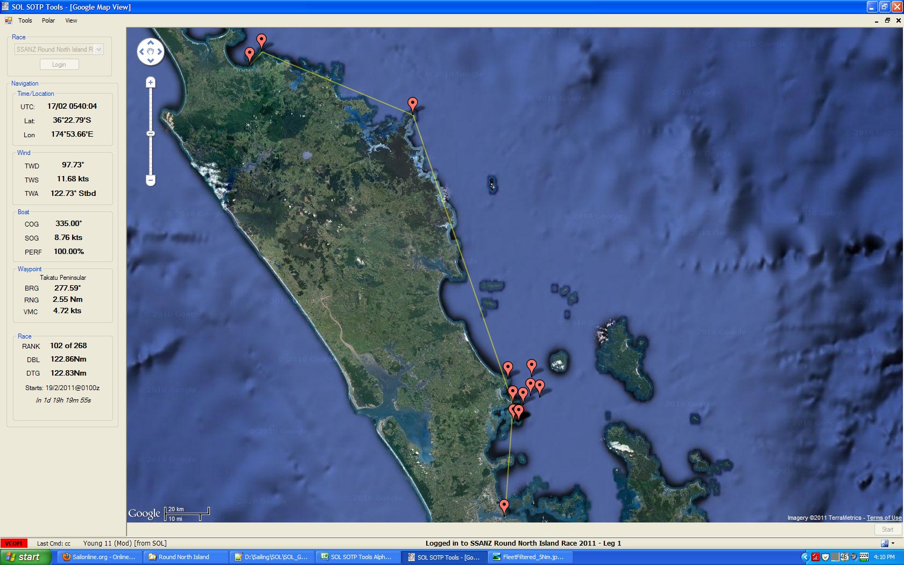This screenshot has width=904, height=565.
Task: Click the Windows start button
Action: 25,557
